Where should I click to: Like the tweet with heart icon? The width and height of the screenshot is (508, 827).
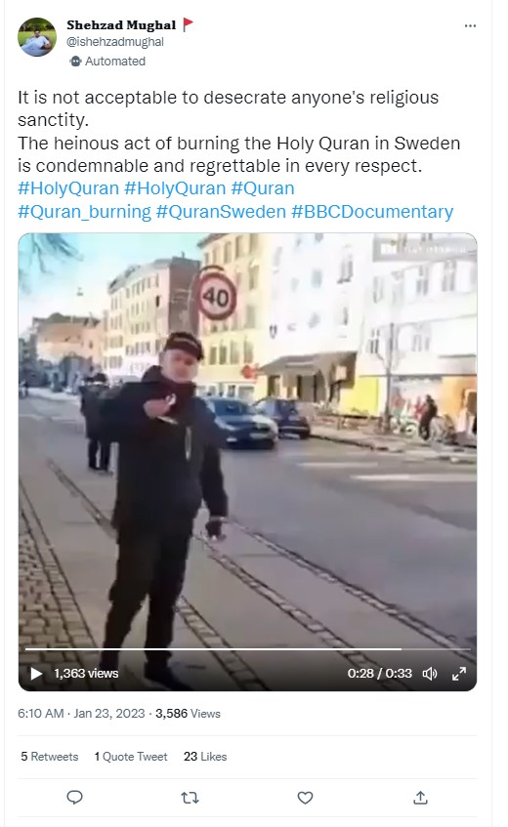pos(305,798)
